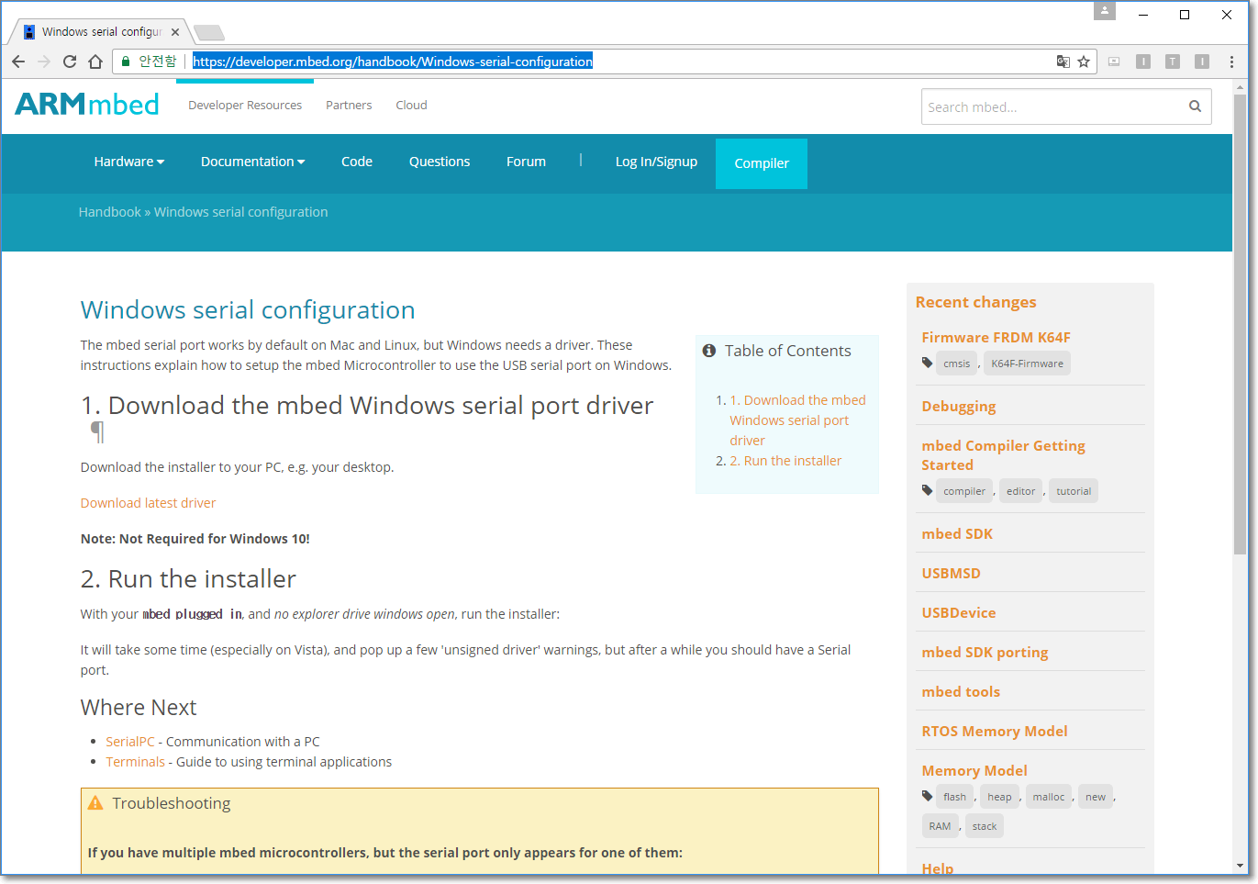Viewport: 1258px width, 884px height.
Task: Reload the current page
Action: (x=70, y=62)
